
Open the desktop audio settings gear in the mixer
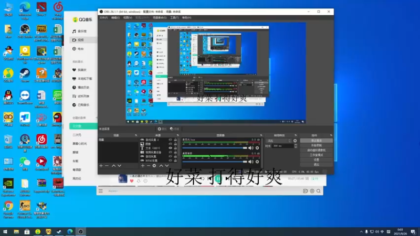257,162
